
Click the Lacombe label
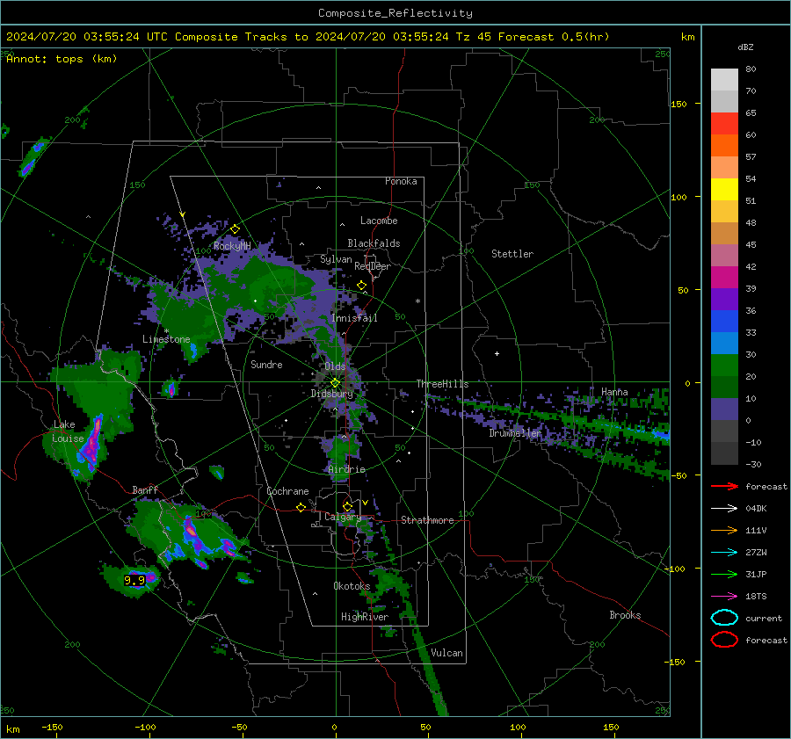pyautogui.click(x=379, y=221)
